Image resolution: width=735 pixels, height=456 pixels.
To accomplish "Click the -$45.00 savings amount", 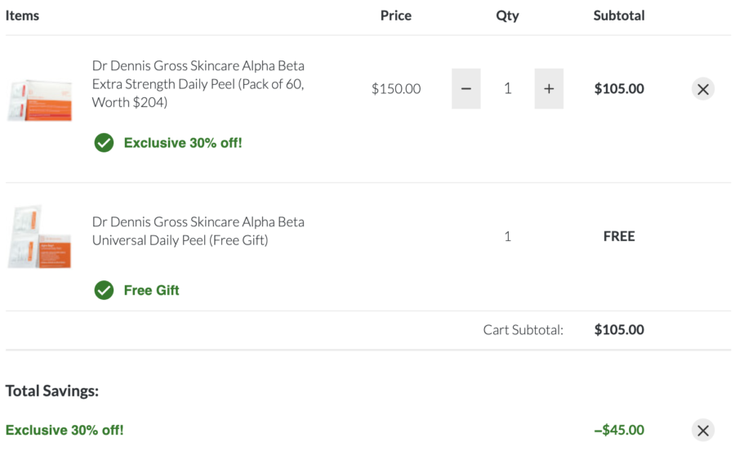I will (x=619, y=430).
